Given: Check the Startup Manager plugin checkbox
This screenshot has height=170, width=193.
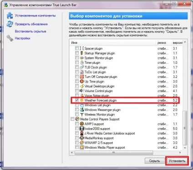Looking at the screenshot, I should point(77,53).
